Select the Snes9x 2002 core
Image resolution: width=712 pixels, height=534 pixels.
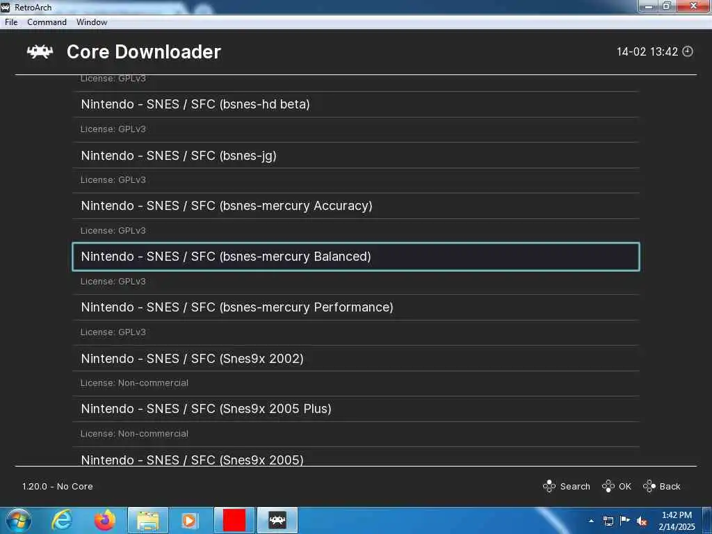356,358
